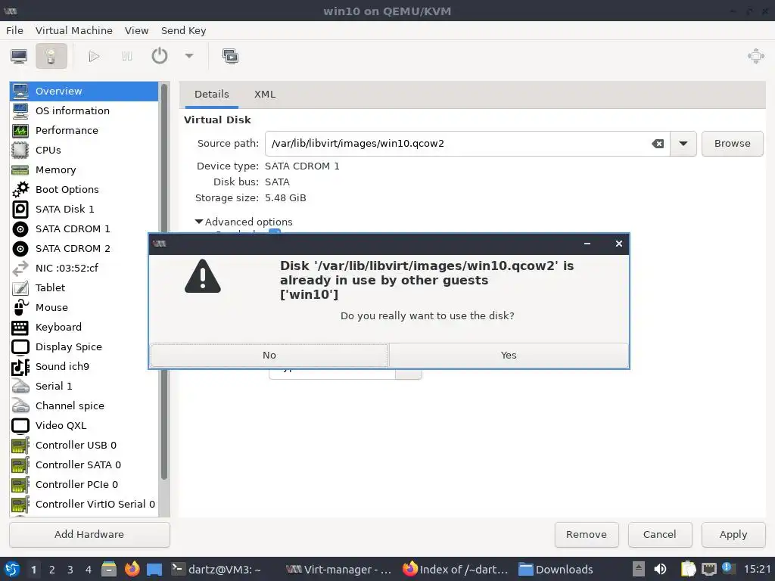The width and height of the screenshot is (775, 581).
Task: Select CPUs hardware entry
Action: pyautogui.click(x=84, y=151)
